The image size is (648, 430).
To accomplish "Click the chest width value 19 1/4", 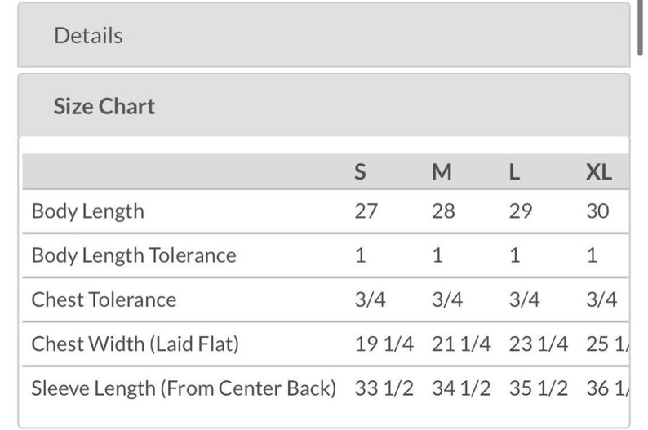I will click(384, 344).
